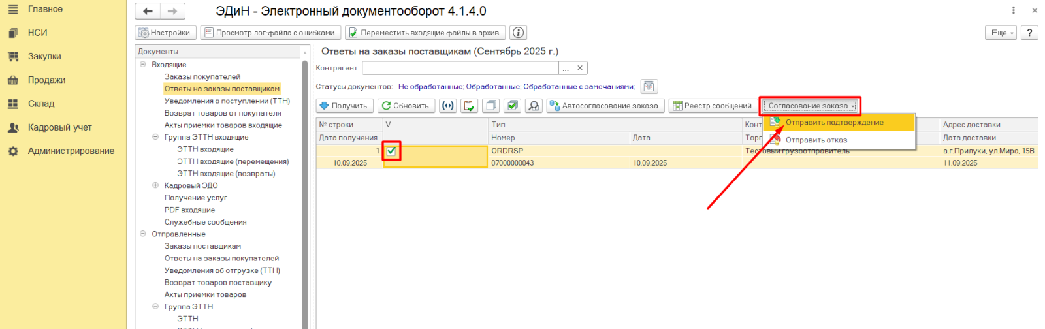The width and height of the screenshot is (1045, 329).
Task: Choose Отправить отказ menu item
Action: 816,140
